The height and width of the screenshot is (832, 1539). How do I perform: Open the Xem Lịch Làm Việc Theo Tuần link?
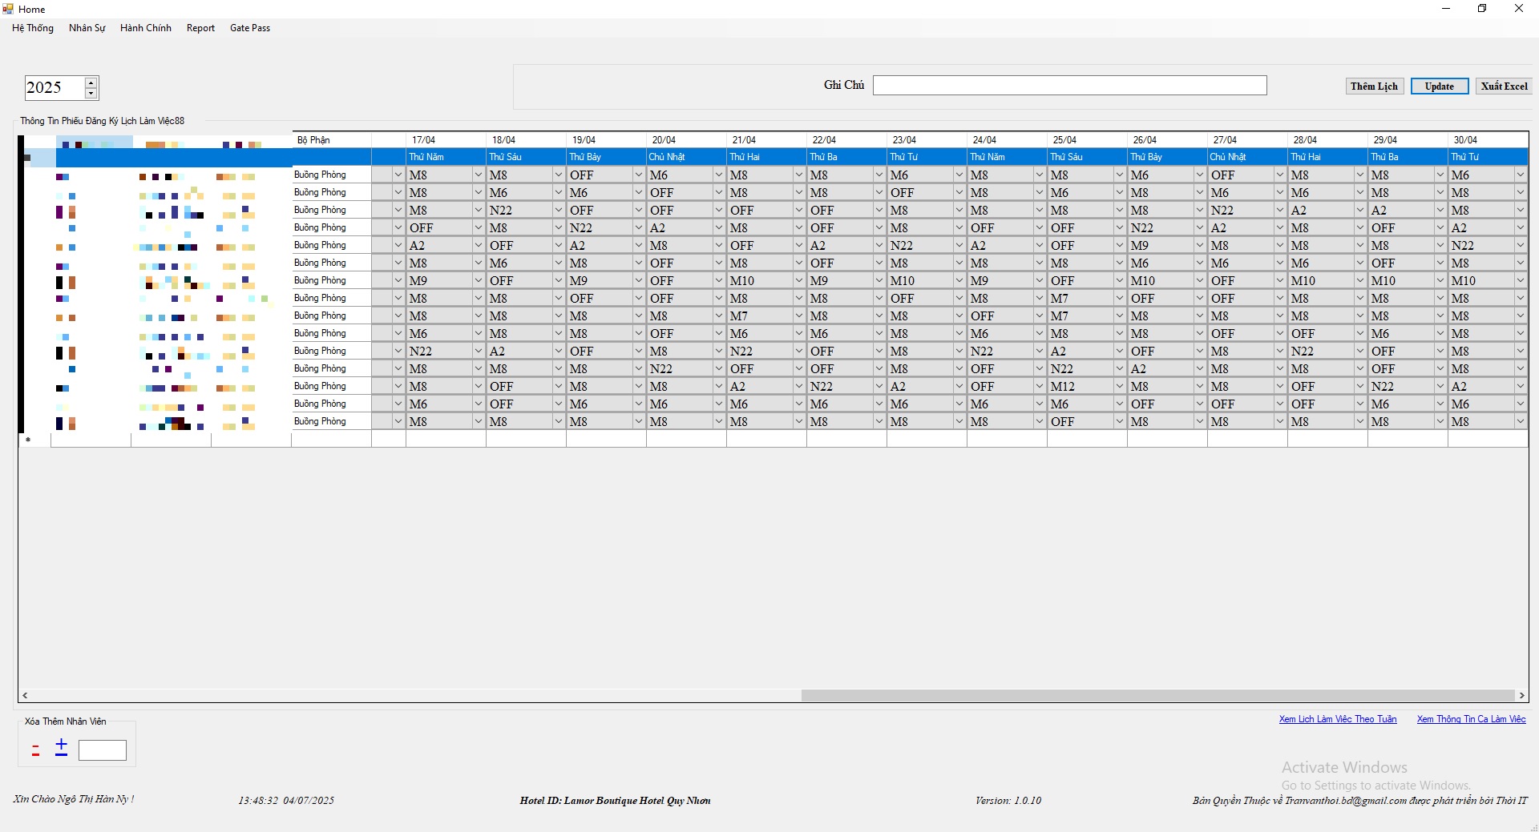1337,719
